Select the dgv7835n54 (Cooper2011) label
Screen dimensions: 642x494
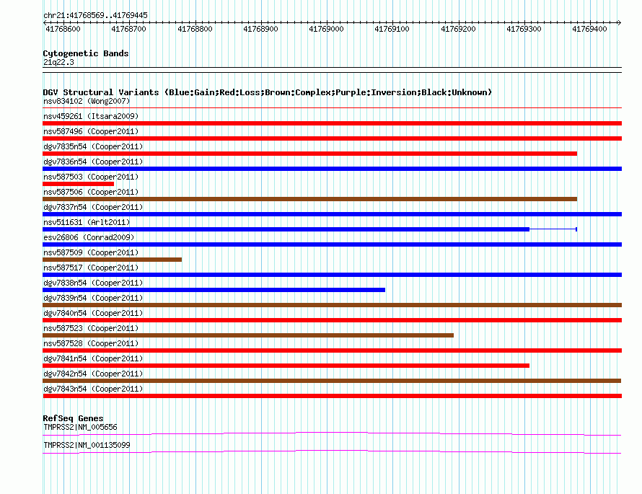point(93,146)
